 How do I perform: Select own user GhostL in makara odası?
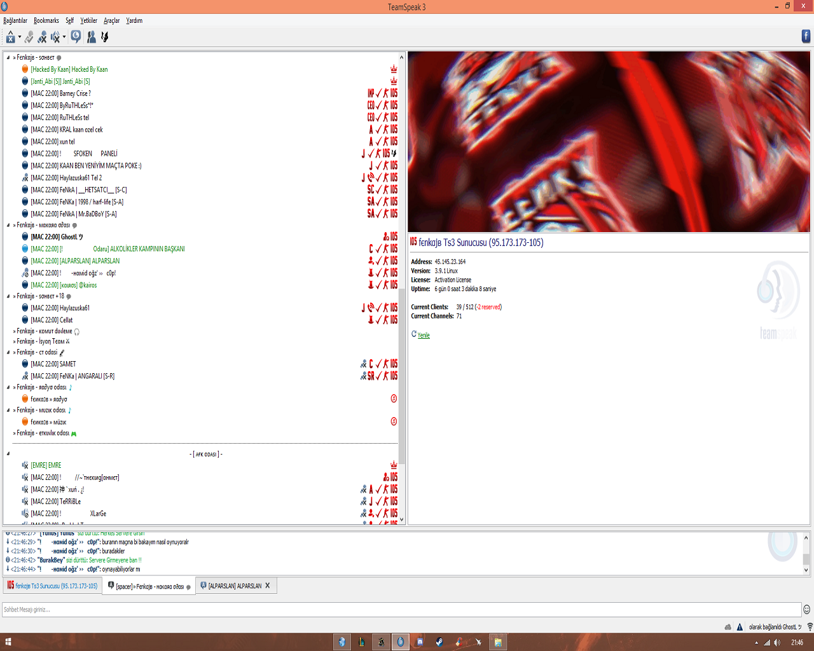[x=57, y=237]
